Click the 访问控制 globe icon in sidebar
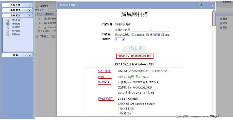The image size is (233, 120). 8,24
